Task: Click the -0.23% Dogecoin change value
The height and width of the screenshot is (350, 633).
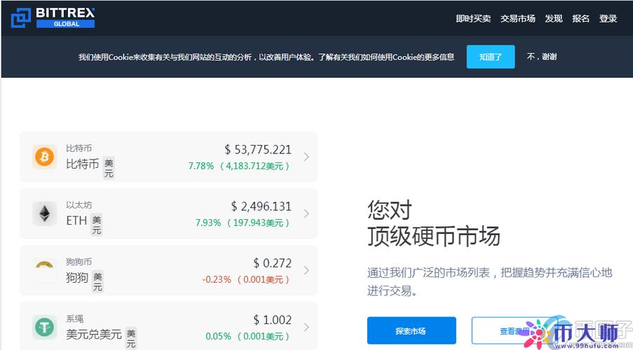Action: click(217, 280)
